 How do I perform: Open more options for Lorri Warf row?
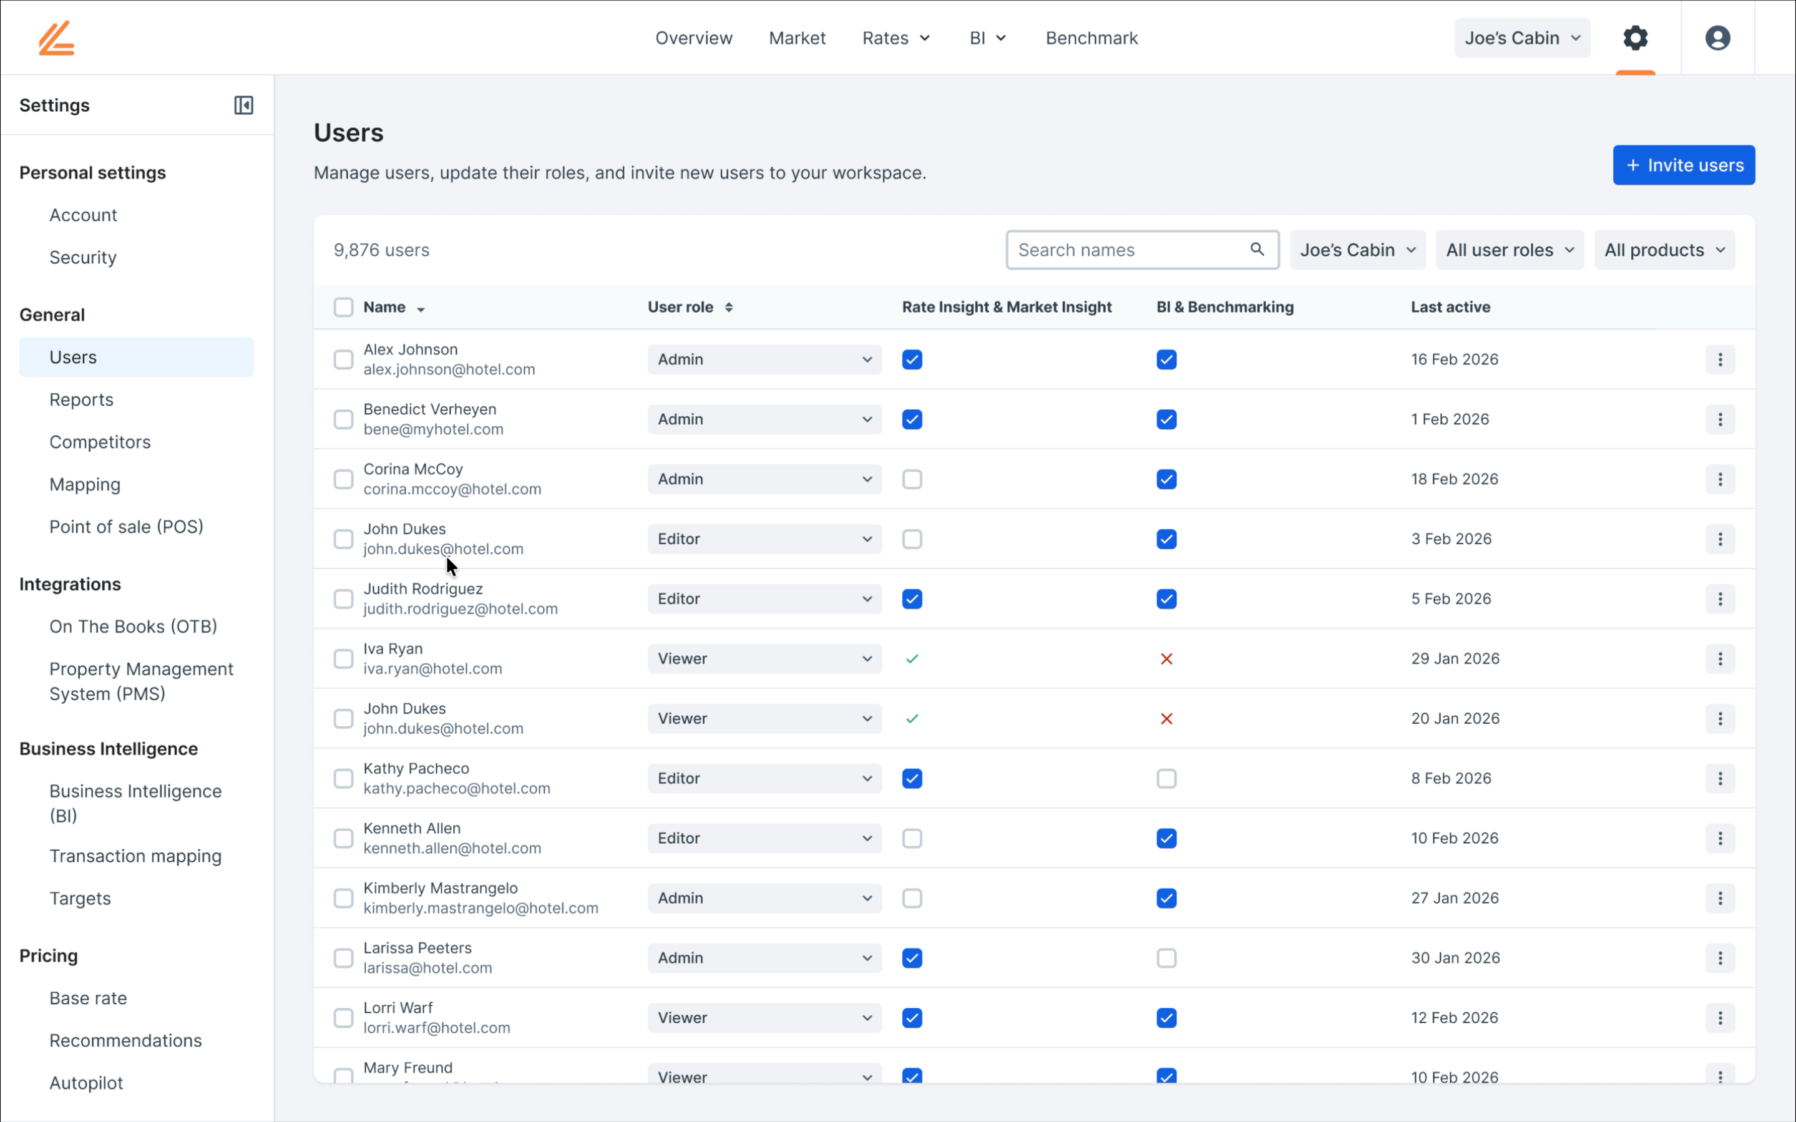coord(1720,1018)
